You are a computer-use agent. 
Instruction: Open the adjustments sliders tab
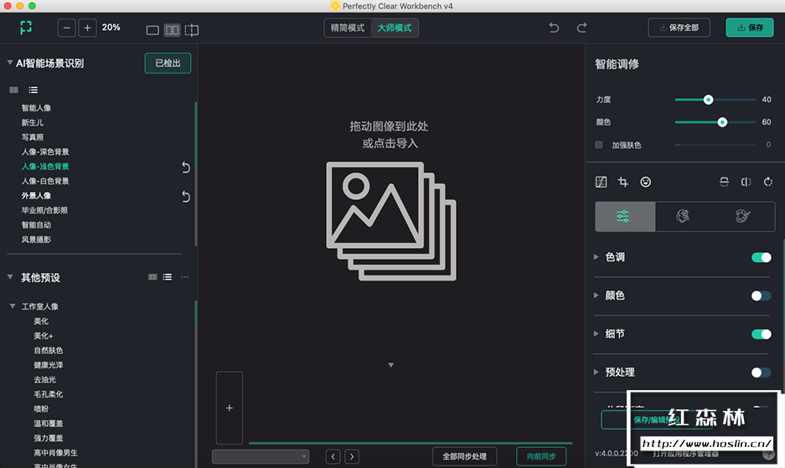click(625, 216)
